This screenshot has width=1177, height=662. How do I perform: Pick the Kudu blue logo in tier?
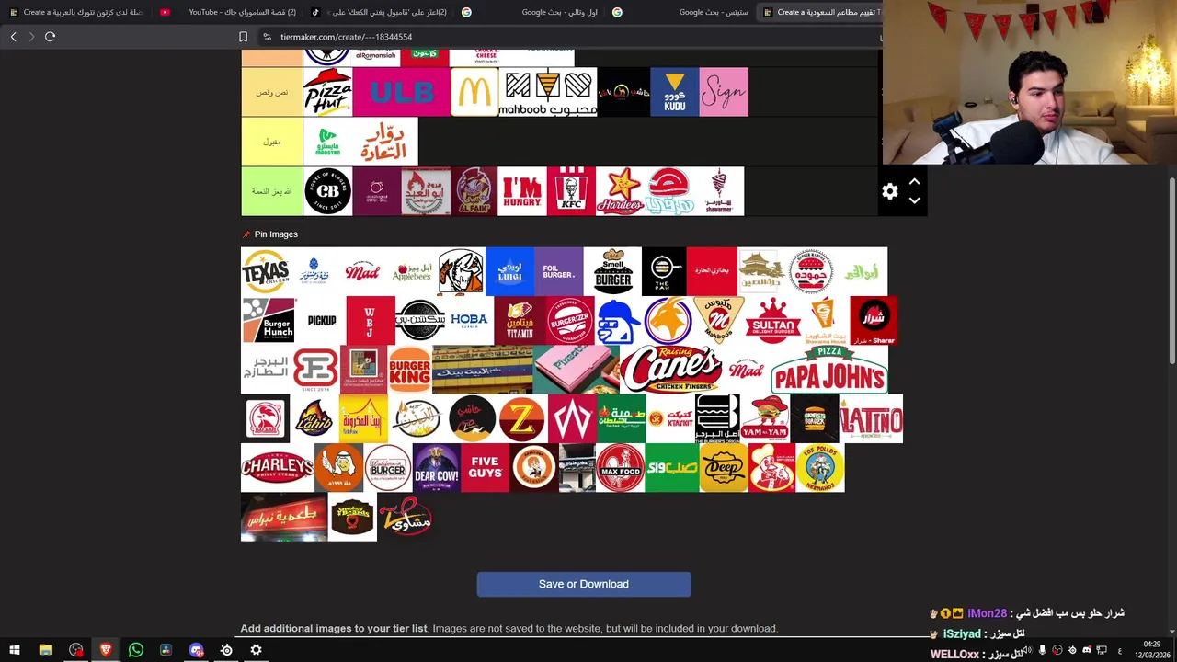[674, 92]
